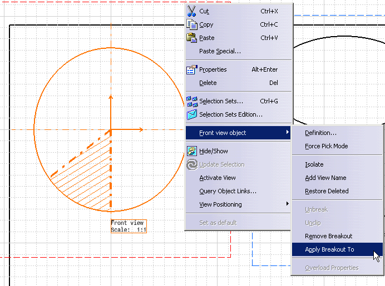Select Isolate in the submenu
Image resolution: width=385 pixels, height=286 pixels.
(337, 164)
